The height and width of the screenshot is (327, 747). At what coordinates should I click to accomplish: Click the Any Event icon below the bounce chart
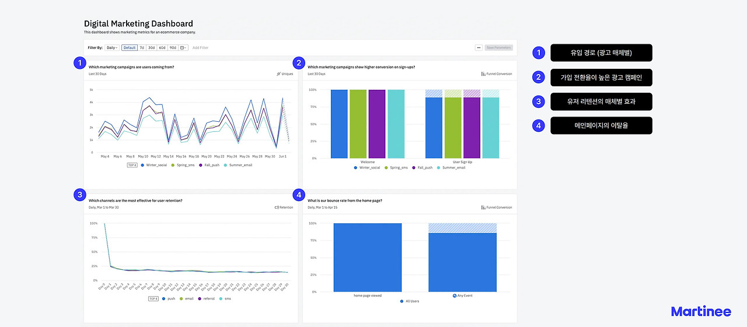455,296
